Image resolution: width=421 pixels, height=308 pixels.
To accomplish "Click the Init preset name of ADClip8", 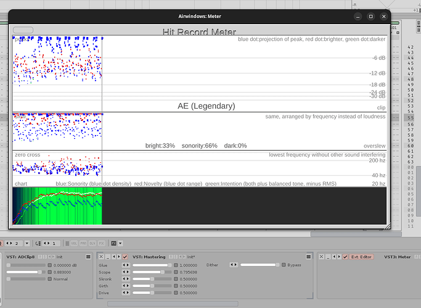I will [x=59, y=257].
